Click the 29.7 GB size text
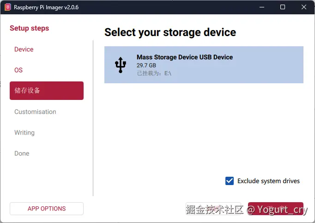Screen dimensions: 315x223 coord(146,66)
